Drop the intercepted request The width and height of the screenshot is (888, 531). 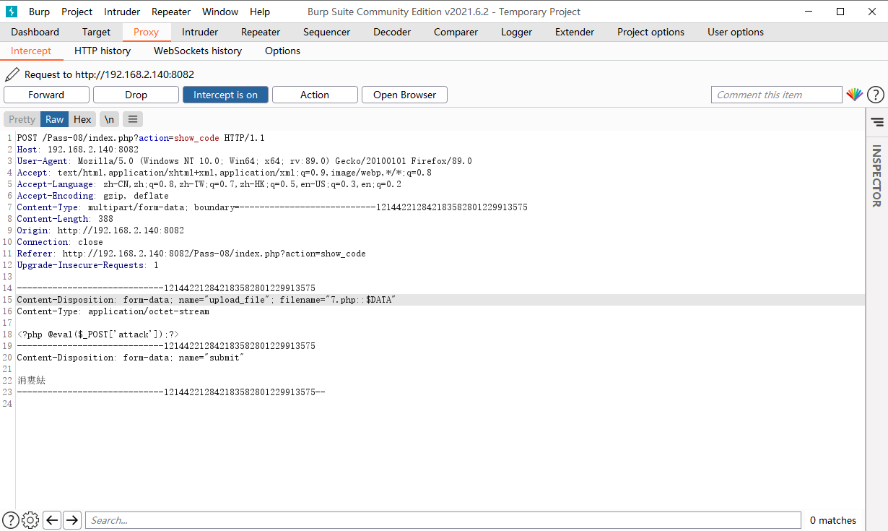(136, 95)
